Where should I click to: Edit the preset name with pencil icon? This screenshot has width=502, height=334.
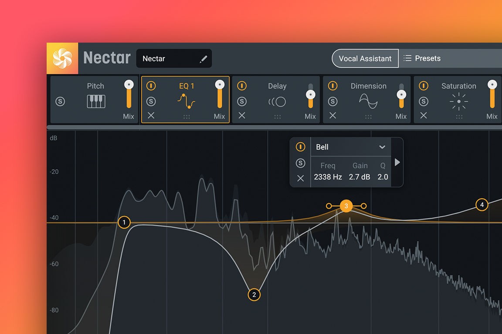(x=204, y=59)
